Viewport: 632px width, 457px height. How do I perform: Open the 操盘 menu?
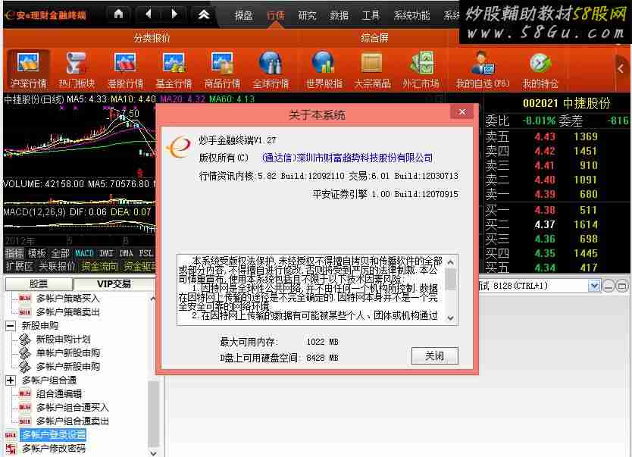[243, 15]
